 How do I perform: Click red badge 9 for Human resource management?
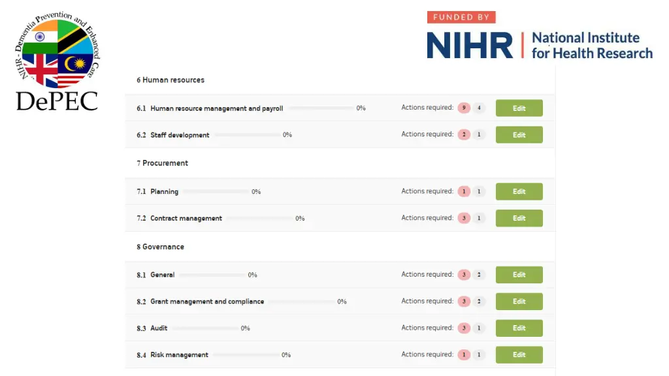pyautogui.click(x=464, y=108)
